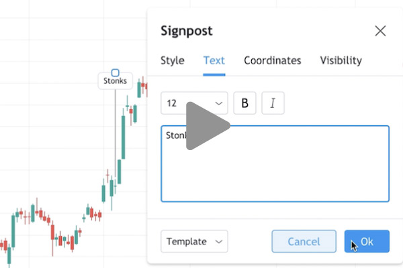Click the Cancel button

point(304,241)
